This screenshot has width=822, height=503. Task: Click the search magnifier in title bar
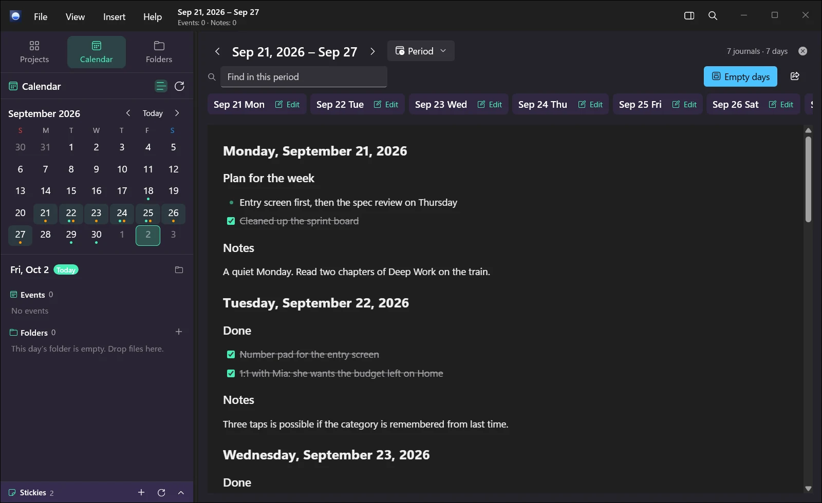pos(713,15)
